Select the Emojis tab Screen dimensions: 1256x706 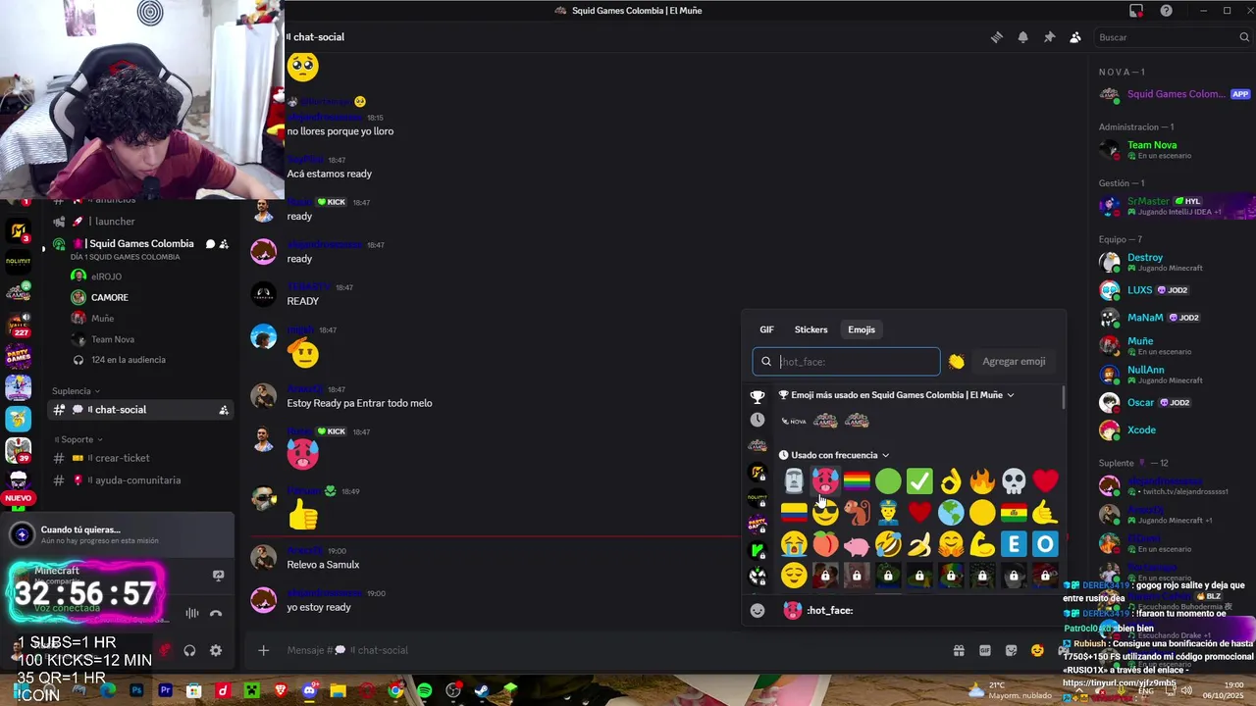point(862,329)
